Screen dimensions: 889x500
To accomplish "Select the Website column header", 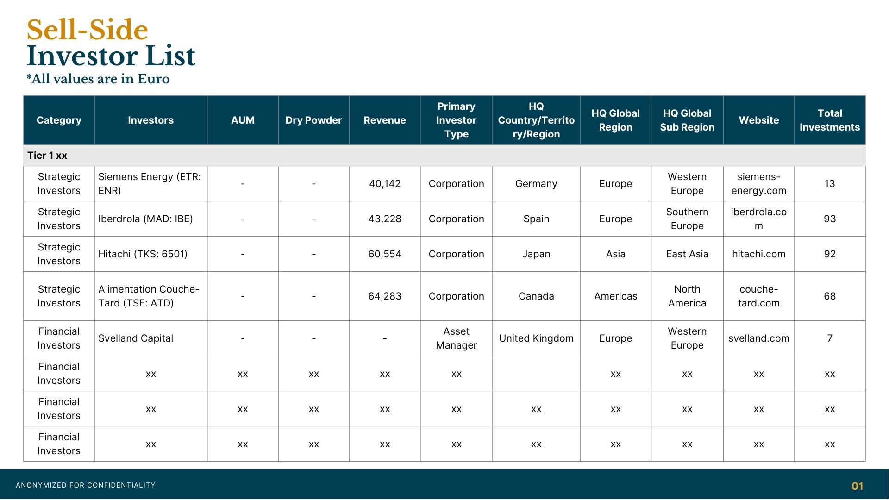I will pyautogui.click(x=759, y=120).
